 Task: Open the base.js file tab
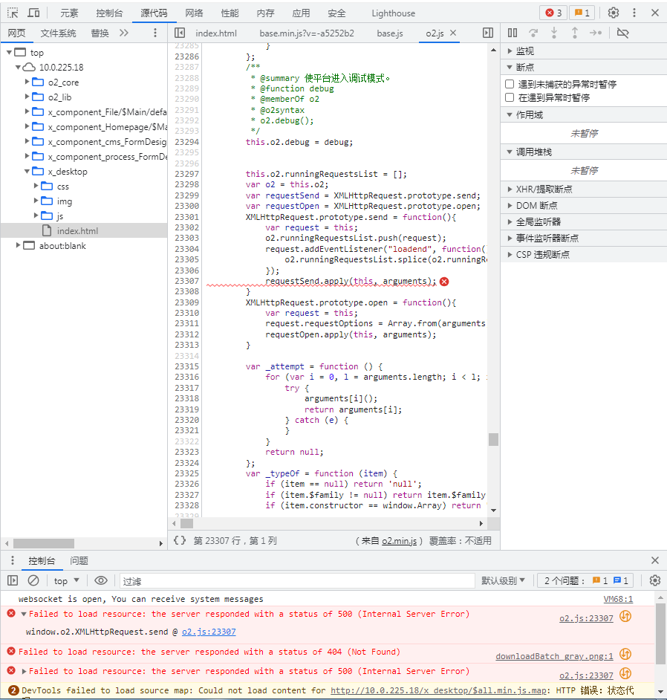(389, 33)
